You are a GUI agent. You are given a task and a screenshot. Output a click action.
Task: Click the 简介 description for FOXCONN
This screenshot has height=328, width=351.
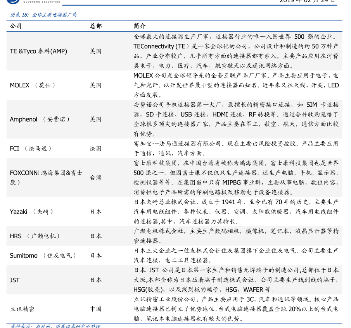236,178
